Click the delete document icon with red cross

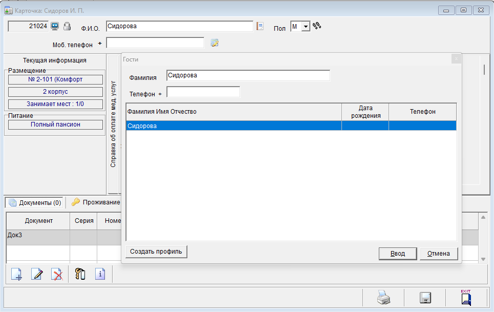[57, 274]
